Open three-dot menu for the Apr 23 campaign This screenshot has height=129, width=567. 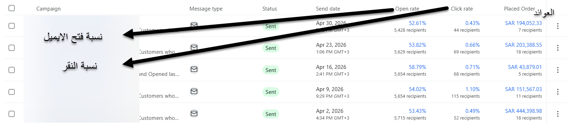coord(557,48)
